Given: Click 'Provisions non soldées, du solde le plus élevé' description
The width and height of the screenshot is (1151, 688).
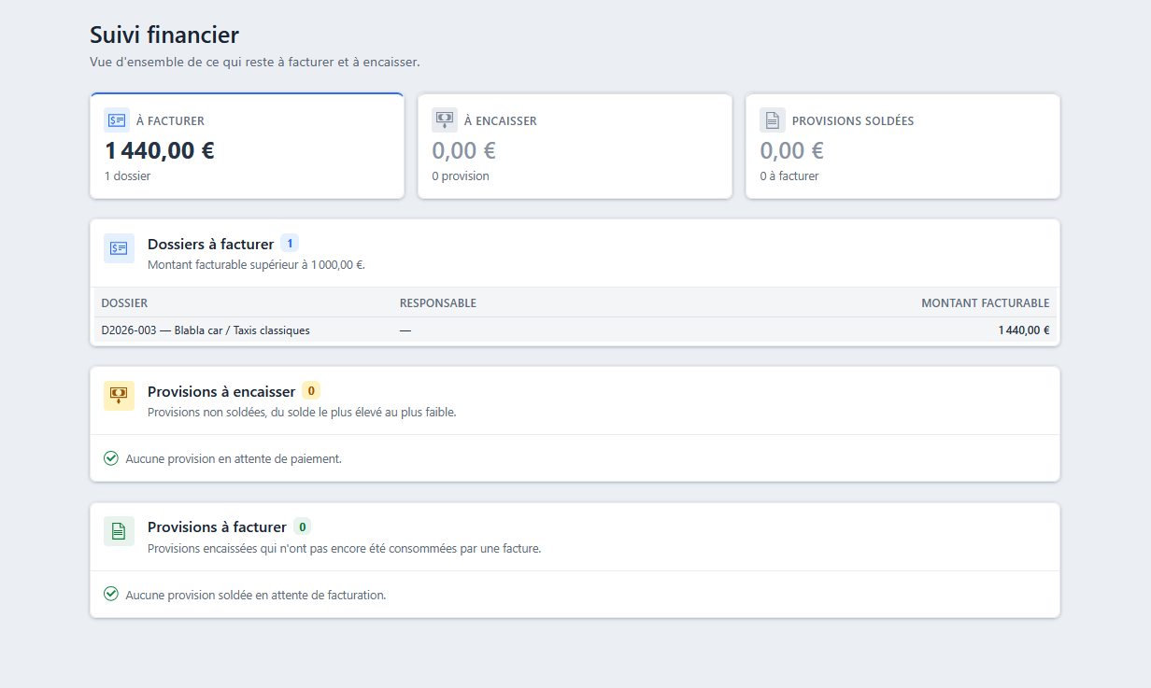Looking at the screenshot, I should [x=302, y=412].
